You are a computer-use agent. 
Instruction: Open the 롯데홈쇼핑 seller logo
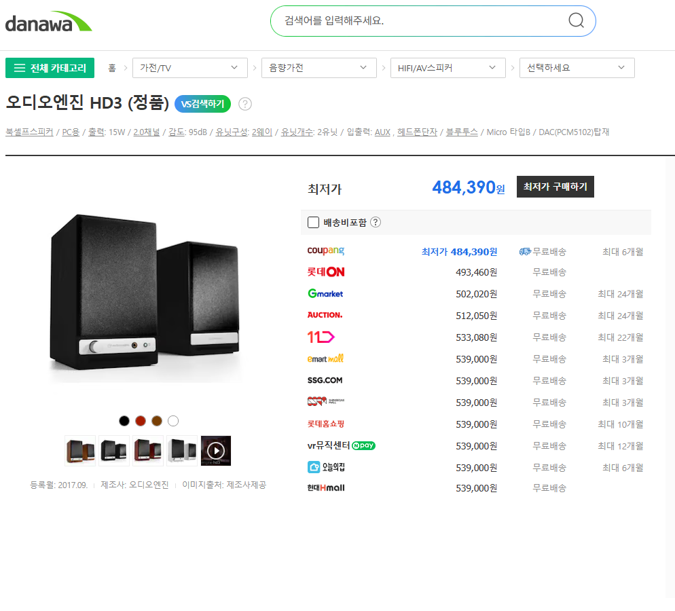[x=326, y=424]
